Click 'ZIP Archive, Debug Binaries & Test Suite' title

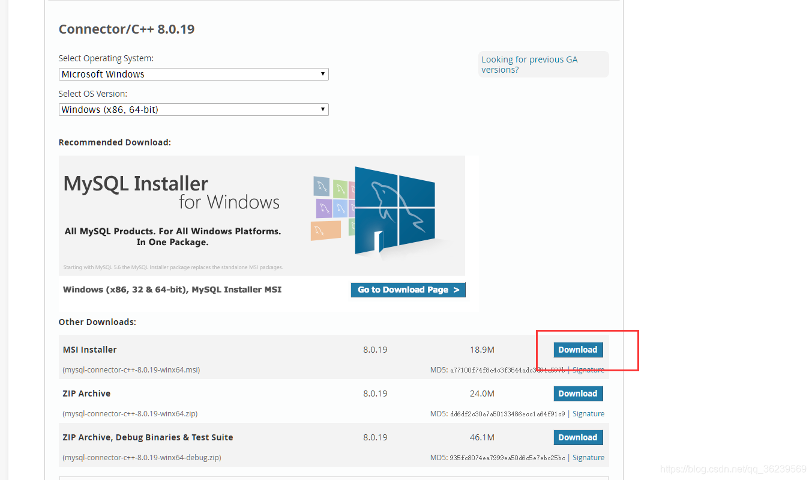[x=148, y=437]
